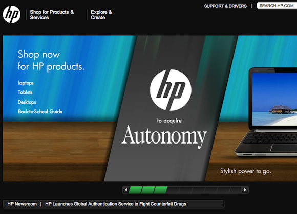The image size is (297, 214).
Task: Open Support & Drivers link
Action: pyautogui.click(x=225, y=6)
